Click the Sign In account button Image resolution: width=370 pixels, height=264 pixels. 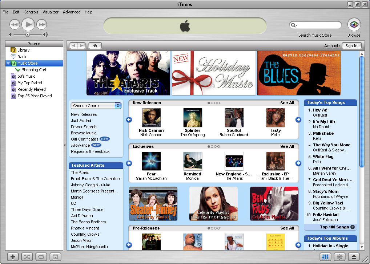click(x=351, y=46)
